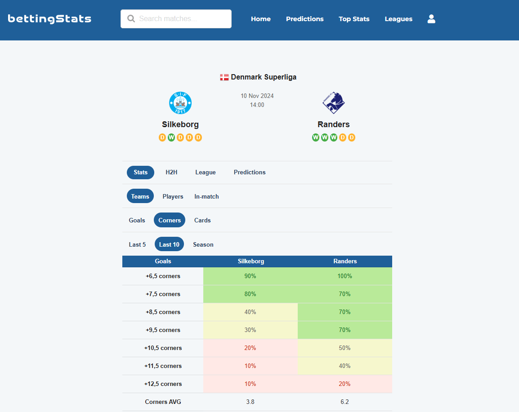Open Top Stats page
Image resolution: width=519 pixels, height=412 pixels.
354,19
